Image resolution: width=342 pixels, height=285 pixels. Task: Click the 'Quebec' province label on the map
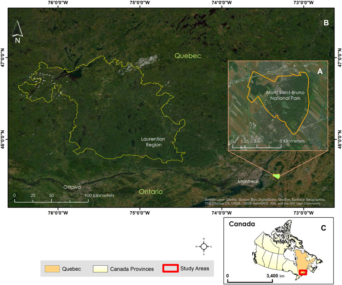point(188,56)
